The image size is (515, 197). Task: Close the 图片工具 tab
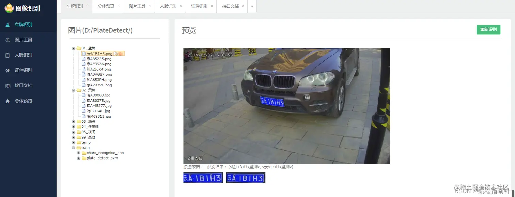tap(150, 6)
